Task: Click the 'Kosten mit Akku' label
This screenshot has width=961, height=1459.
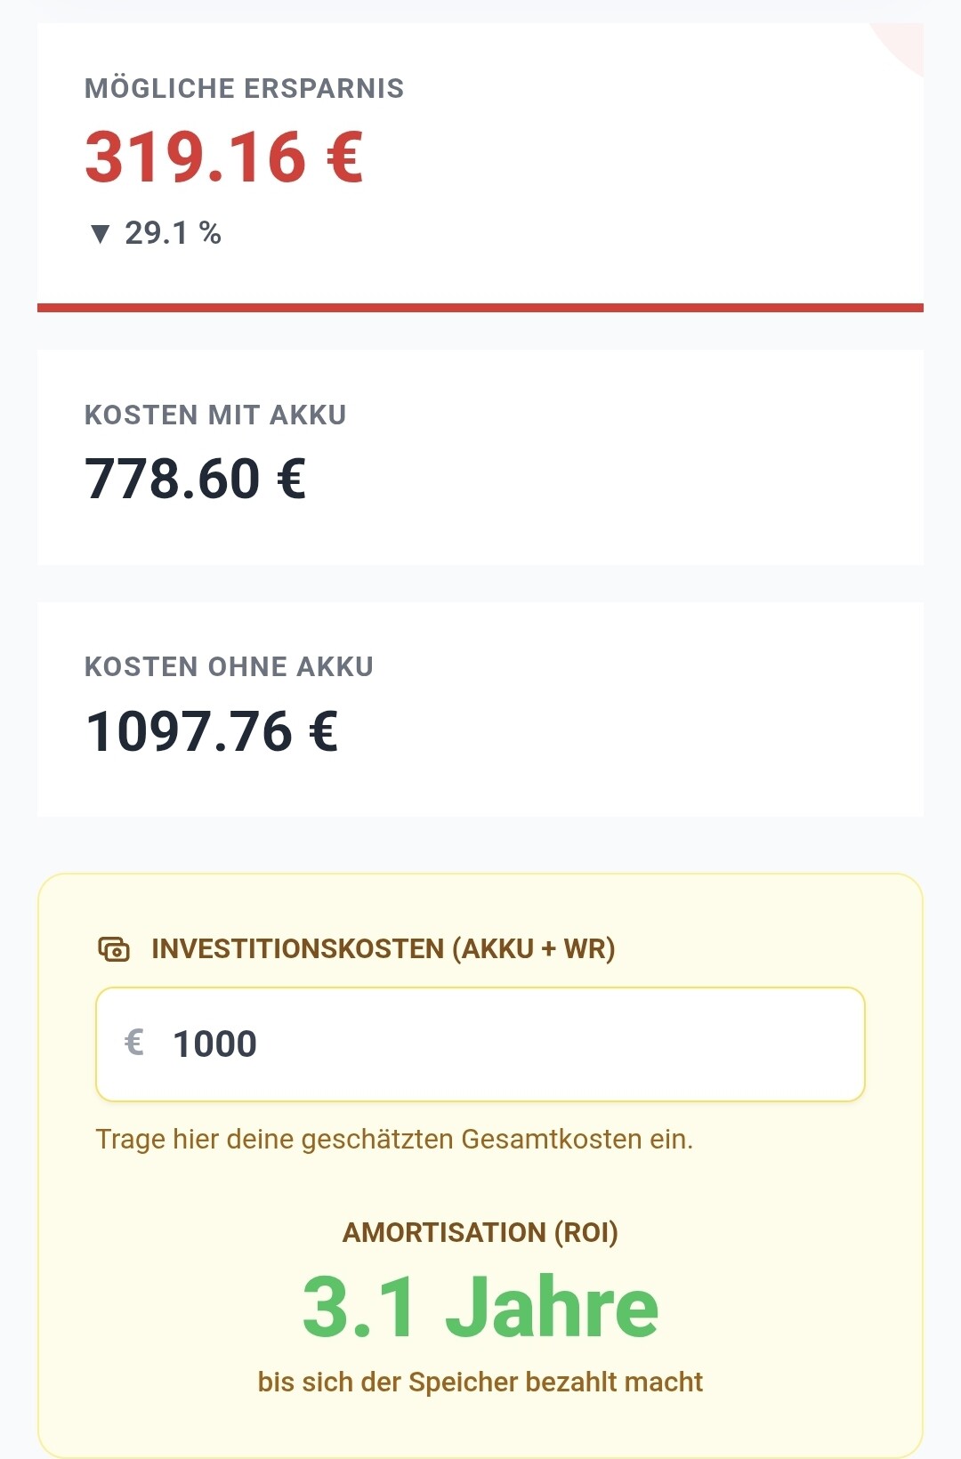Action: [x=215, y=415]
